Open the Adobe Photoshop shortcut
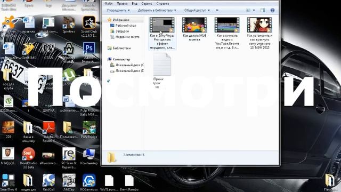The height and width of the screenshot is (192, 341). [x=89, y=52]
